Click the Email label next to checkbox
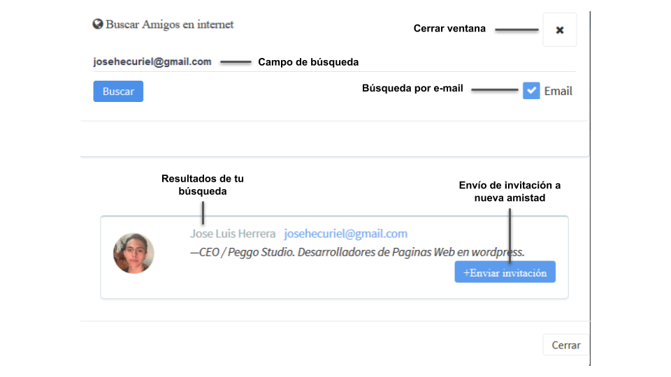The height and width of the screenshot is (377, 671). point(558,91)
